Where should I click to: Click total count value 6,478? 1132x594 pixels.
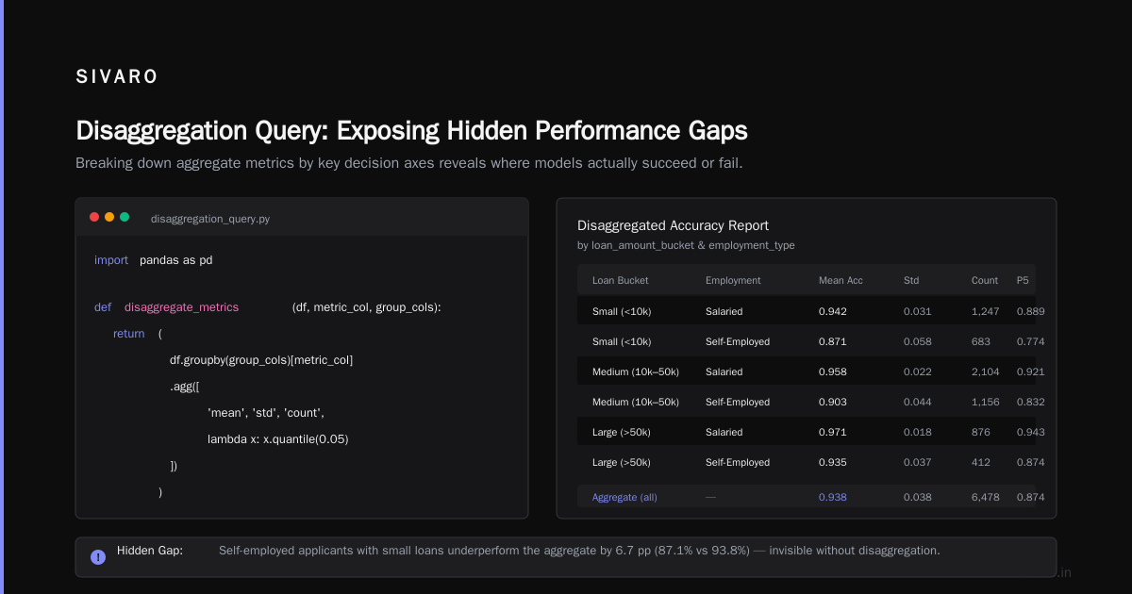pyautogui.click(x=986, y=497)
